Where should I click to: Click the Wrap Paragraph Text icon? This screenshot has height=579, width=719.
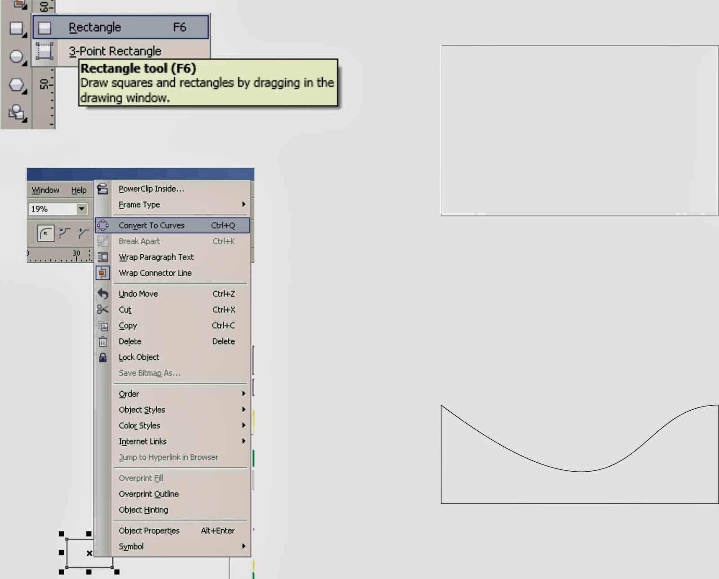(x=103, y=257)
